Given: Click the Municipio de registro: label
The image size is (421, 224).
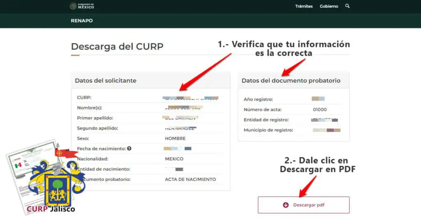Looking at the screenshot, I should [x=268, y=130].
